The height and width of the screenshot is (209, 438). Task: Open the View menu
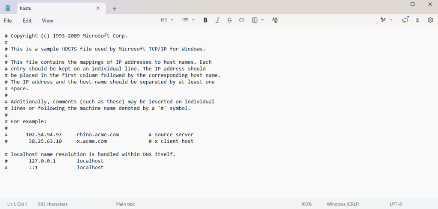(47, 21)
